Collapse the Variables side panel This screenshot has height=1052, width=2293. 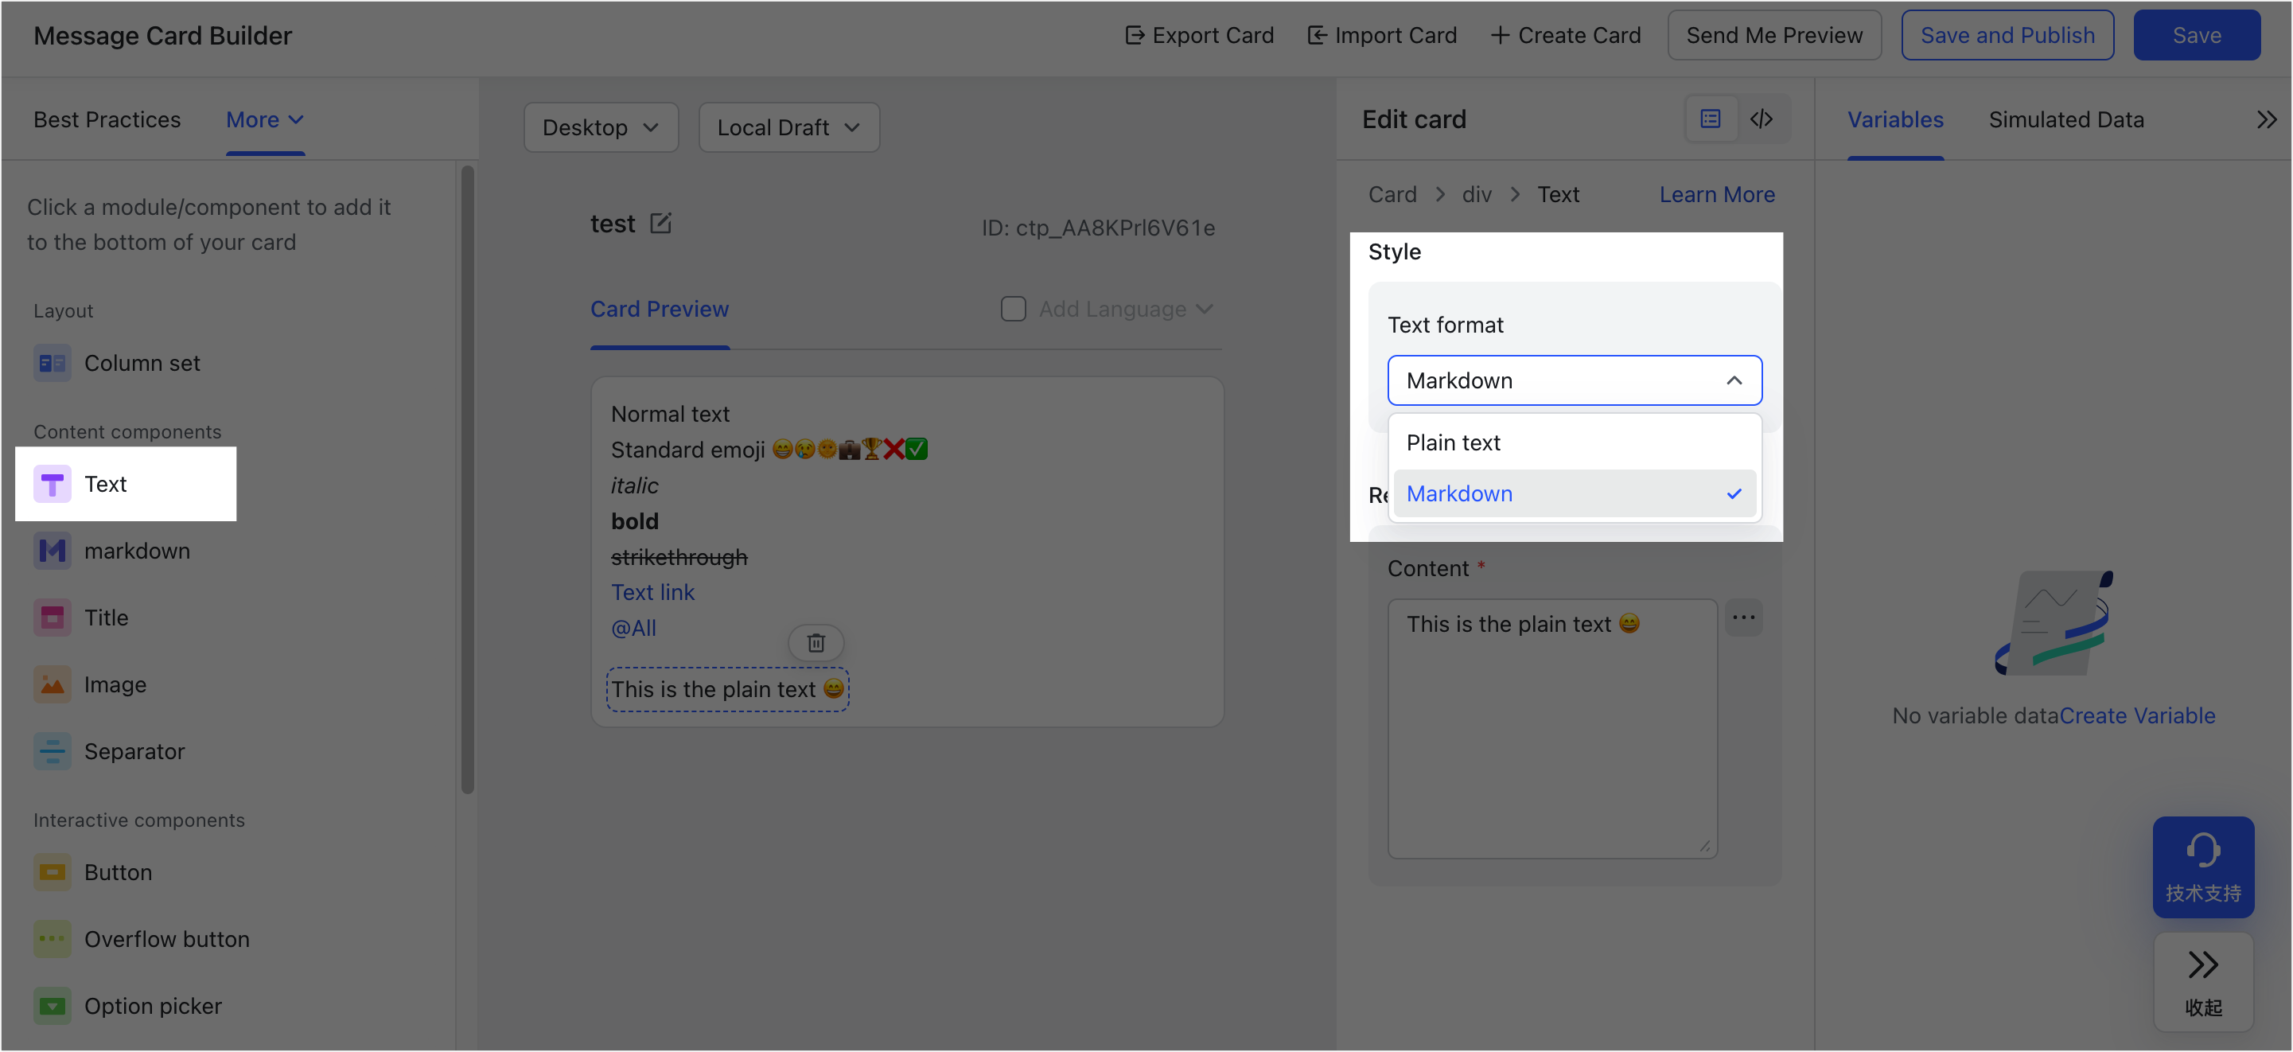pos(2266,119)
